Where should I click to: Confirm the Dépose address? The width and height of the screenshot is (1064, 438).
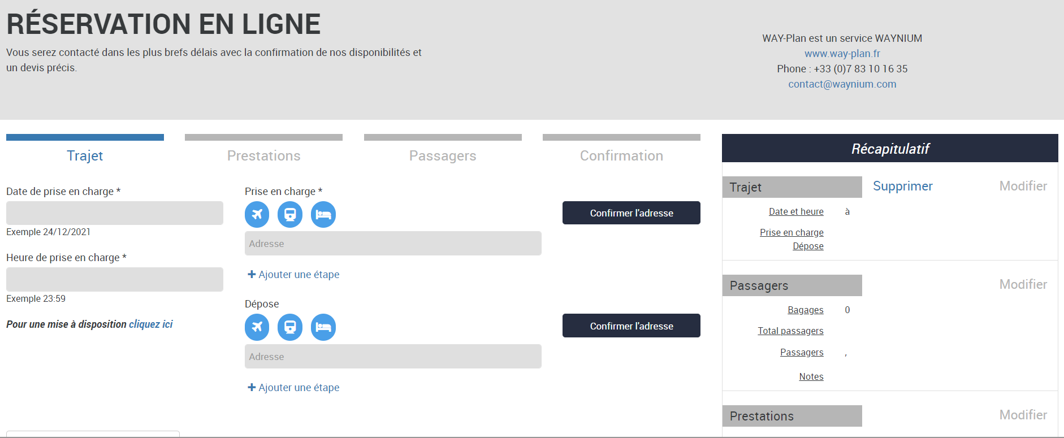(x=631, y=326)
